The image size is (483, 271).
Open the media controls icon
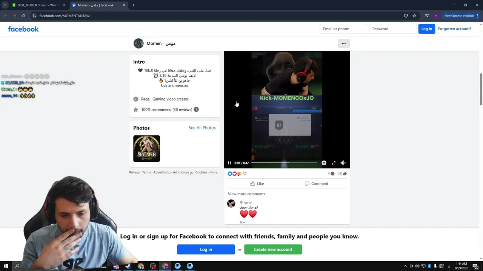coord(427,16)
